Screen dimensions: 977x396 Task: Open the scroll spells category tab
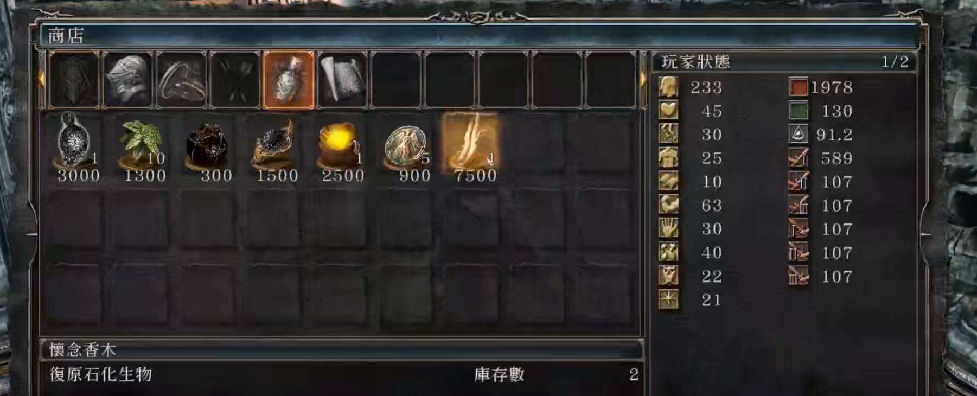342,80
